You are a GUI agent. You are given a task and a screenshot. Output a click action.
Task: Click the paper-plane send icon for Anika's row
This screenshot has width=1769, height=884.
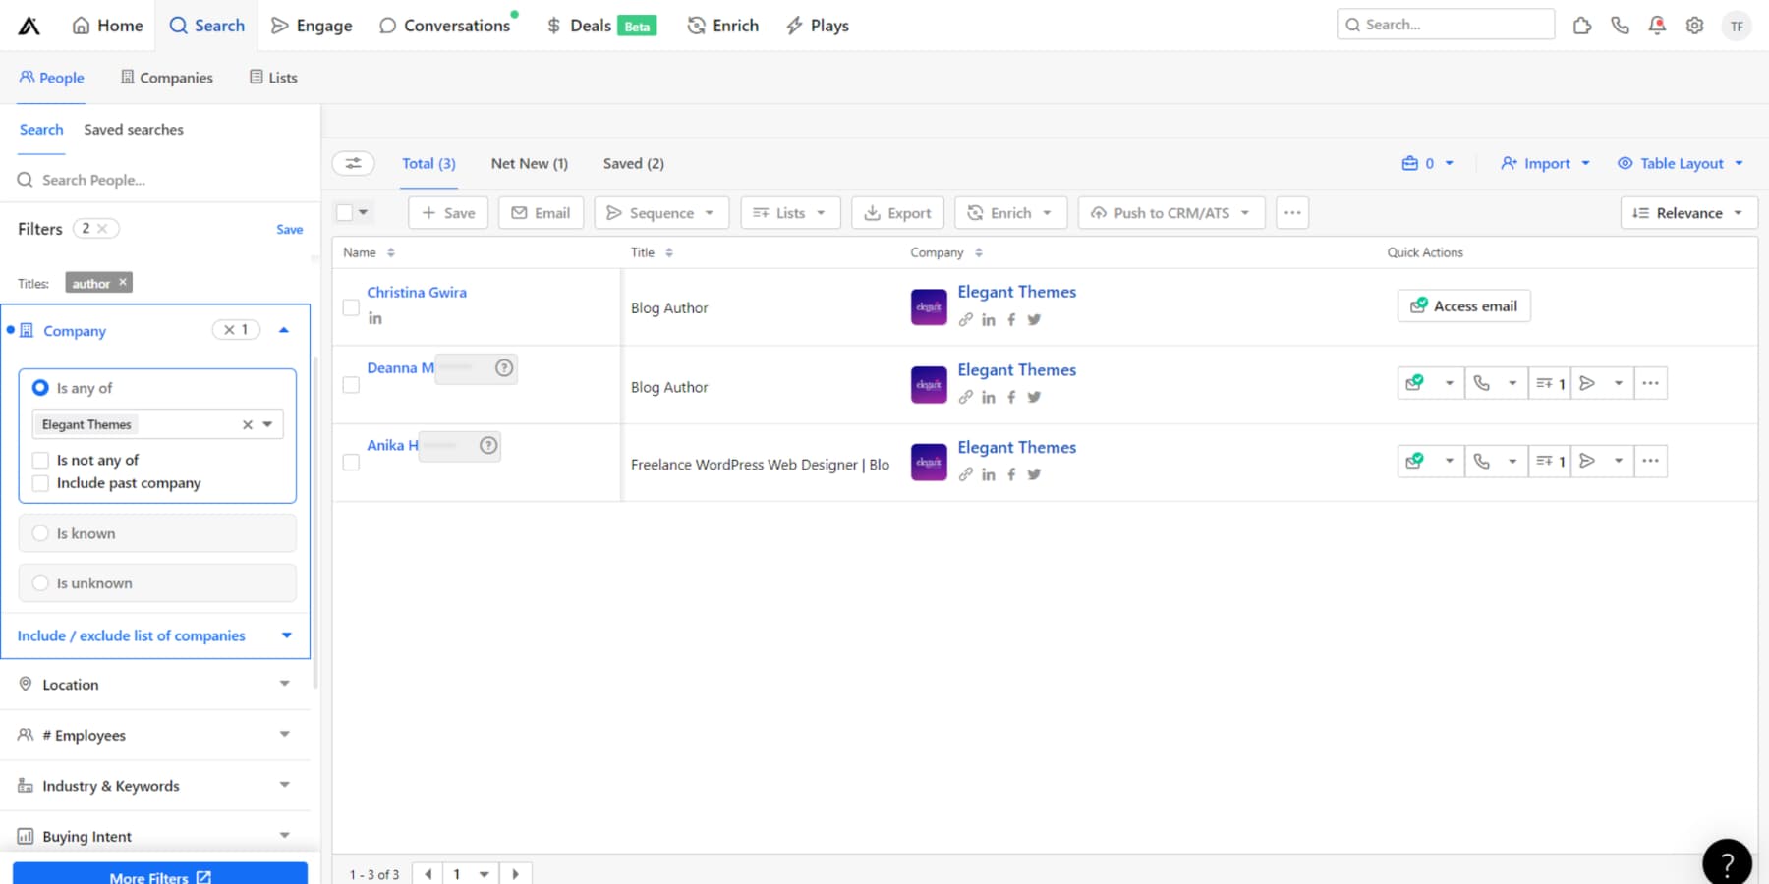click(1588, 461)
